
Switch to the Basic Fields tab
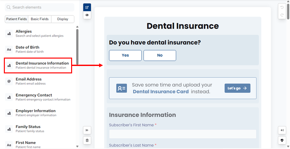coord(40,19)
